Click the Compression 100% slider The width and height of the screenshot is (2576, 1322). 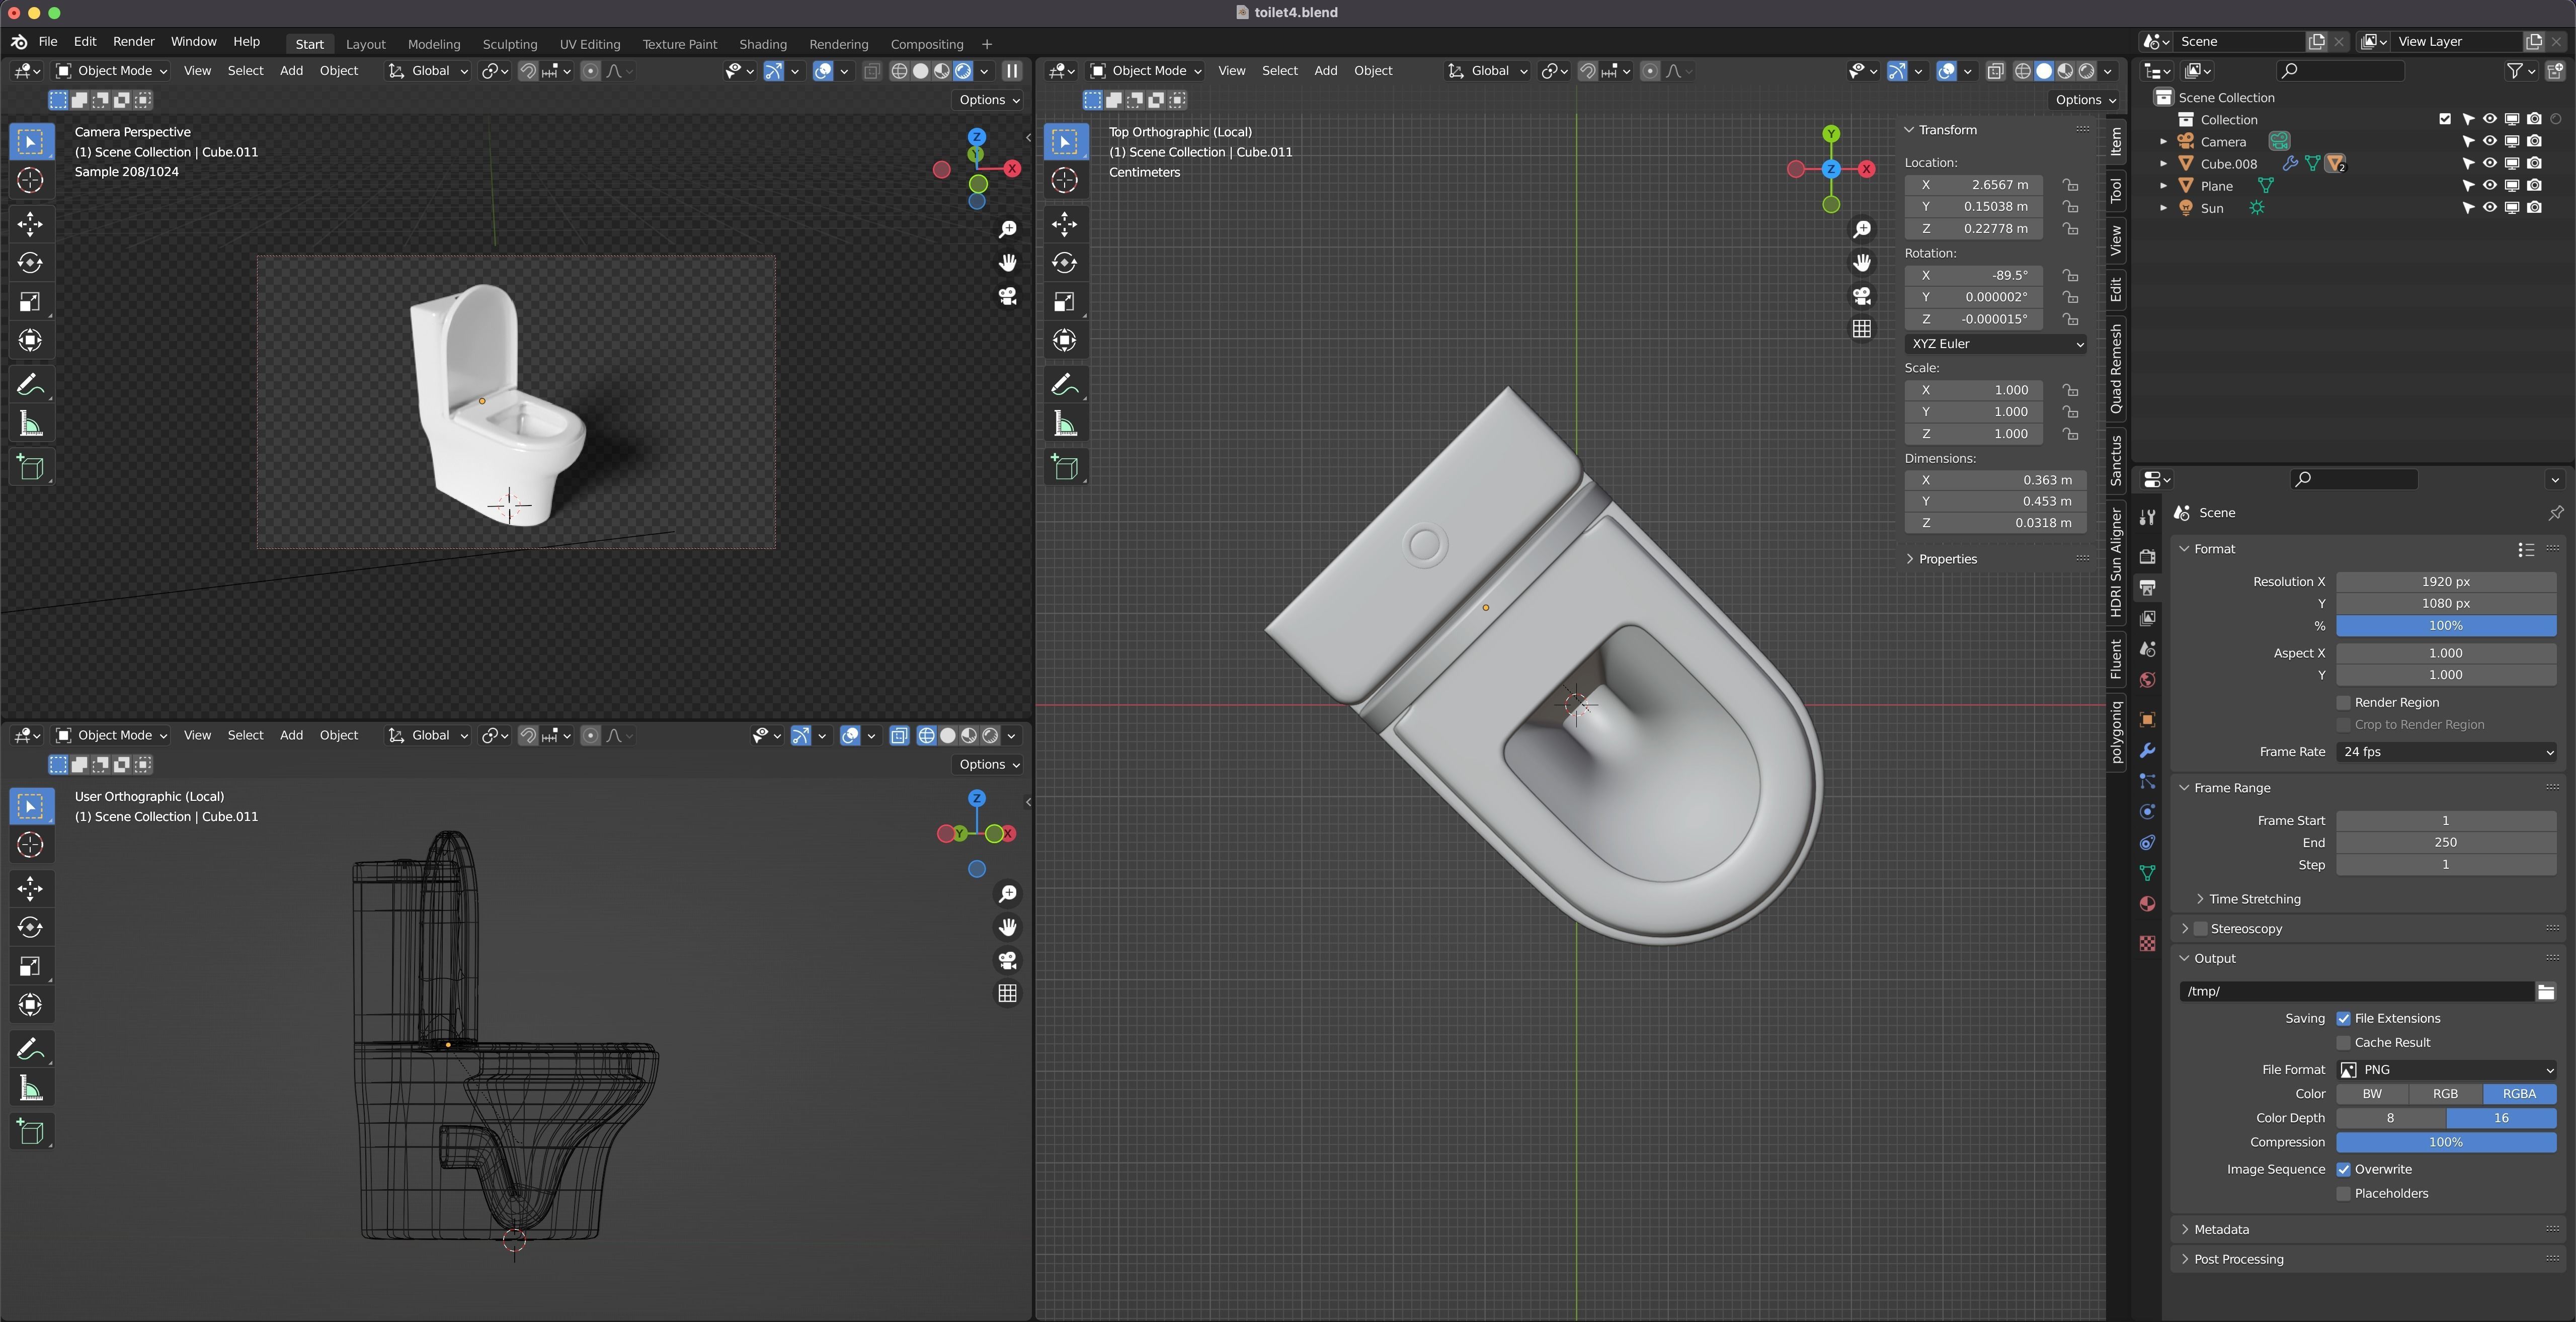click(x=2446, y=1142)
